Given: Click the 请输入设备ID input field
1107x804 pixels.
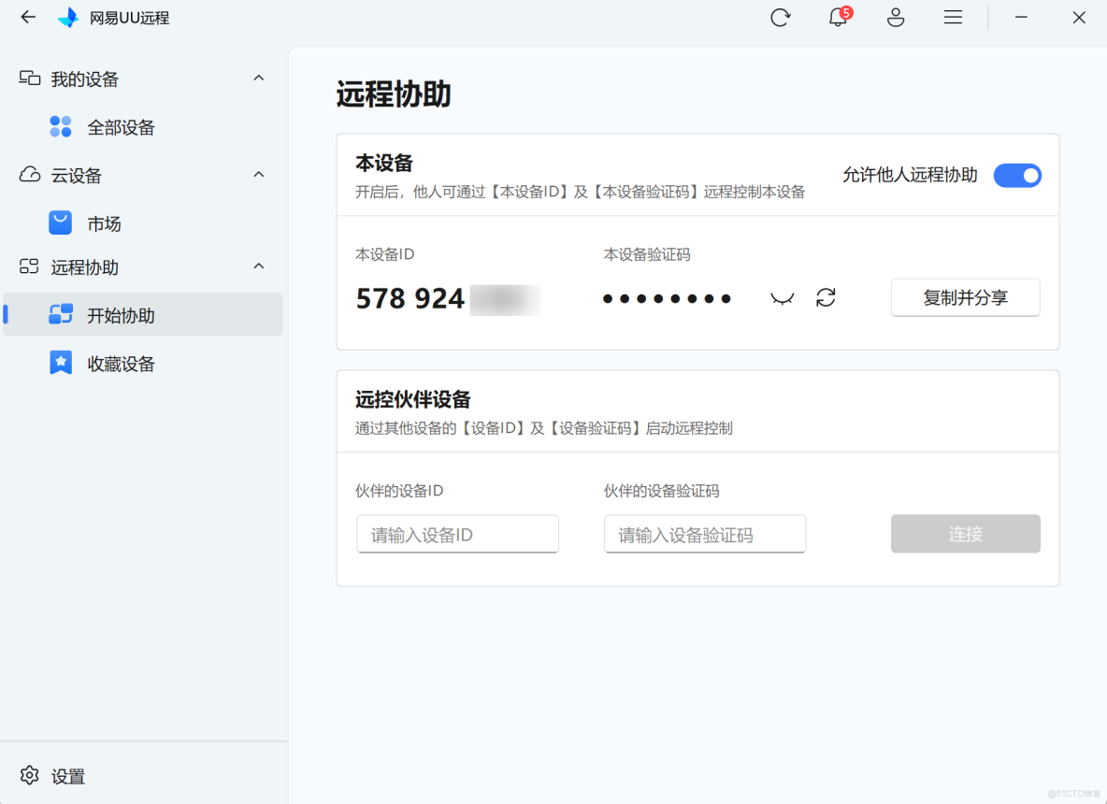Looking at the screenshot, I should (457, 534).
